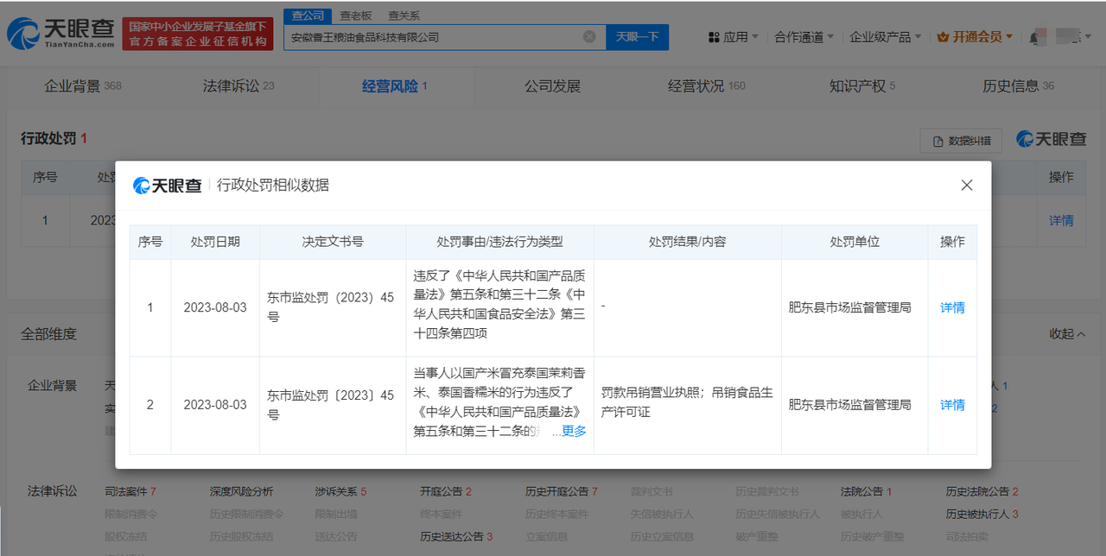Clear the company search box text

click(589, 37)
